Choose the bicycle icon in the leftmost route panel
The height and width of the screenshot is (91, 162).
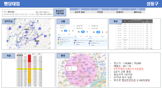73,31
